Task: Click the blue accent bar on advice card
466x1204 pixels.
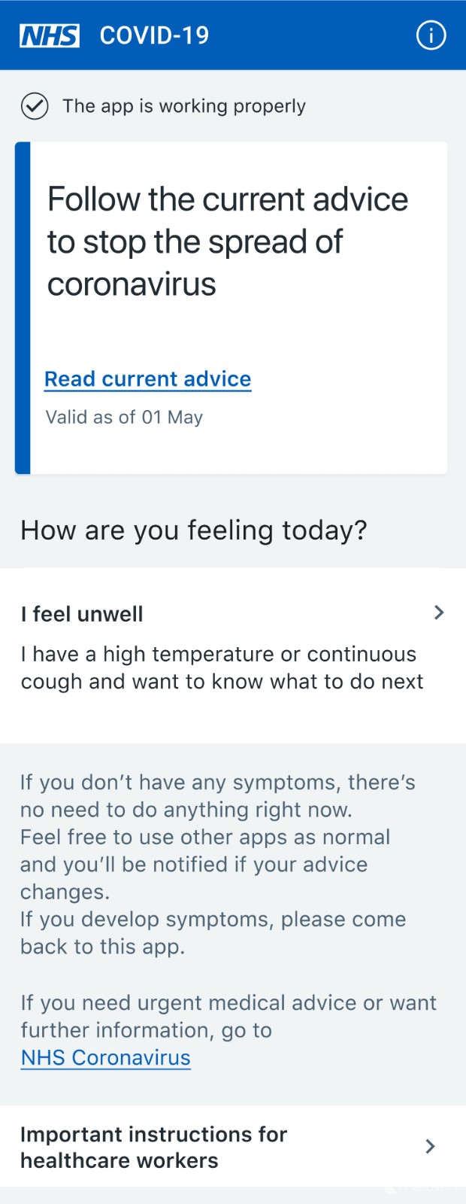Action: point(23,308)
